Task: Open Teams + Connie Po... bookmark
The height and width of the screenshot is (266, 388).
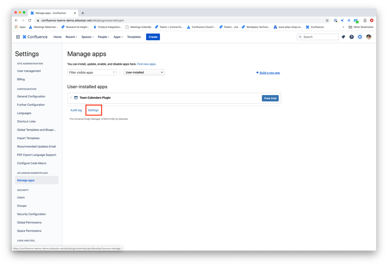Action: pos(169,27)
